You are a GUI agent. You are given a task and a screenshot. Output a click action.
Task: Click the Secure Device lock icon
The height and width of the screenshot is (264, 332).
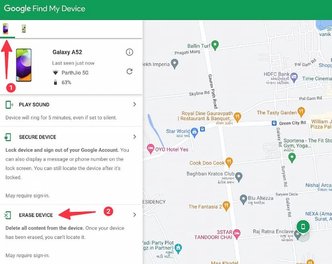coord(8,137)
